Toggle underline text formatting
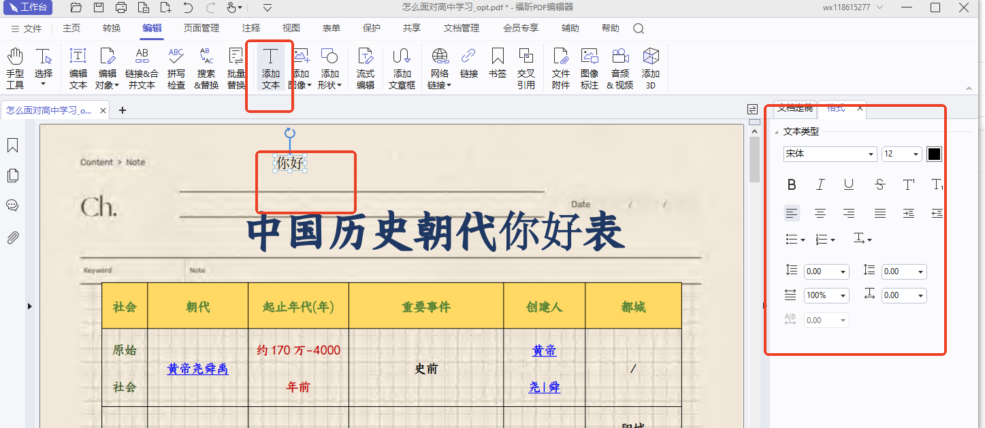 849,184
